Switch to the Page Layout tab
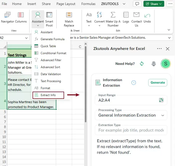The height and width of the screenshot is (166, 175). [66, 4]
